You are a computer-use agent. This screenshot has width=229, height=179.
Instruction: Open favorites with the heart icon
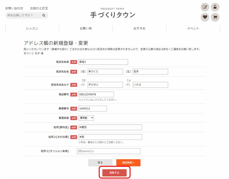[x=205, y=17]
